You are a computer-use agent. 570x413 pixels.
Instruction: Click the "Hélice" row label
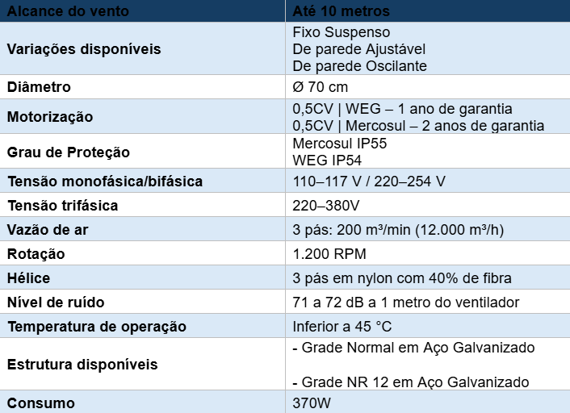29,278
